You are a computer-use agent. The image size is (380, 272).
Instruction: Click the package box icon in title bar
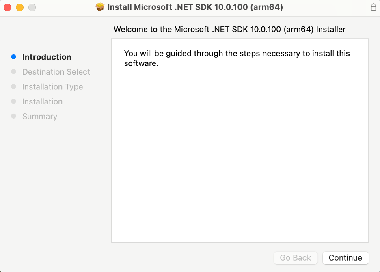100,7
